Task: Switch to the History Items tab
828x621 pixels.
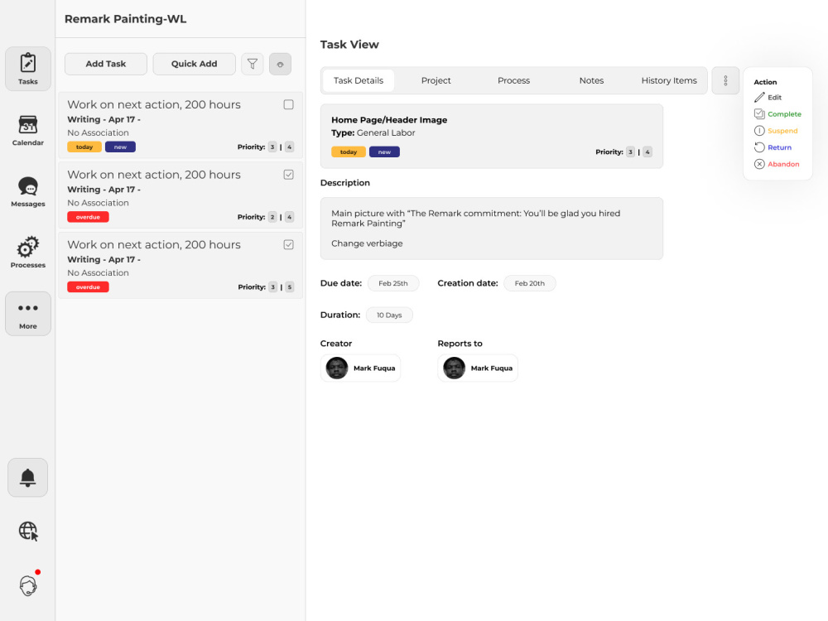Action: click(668, 80)
